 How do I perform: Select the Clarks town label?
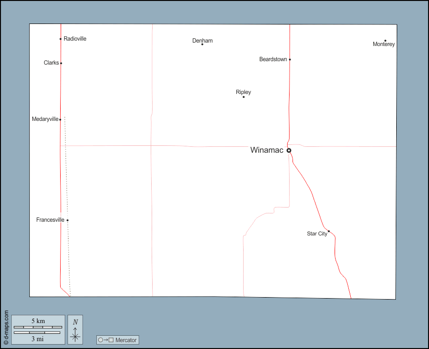51,63
